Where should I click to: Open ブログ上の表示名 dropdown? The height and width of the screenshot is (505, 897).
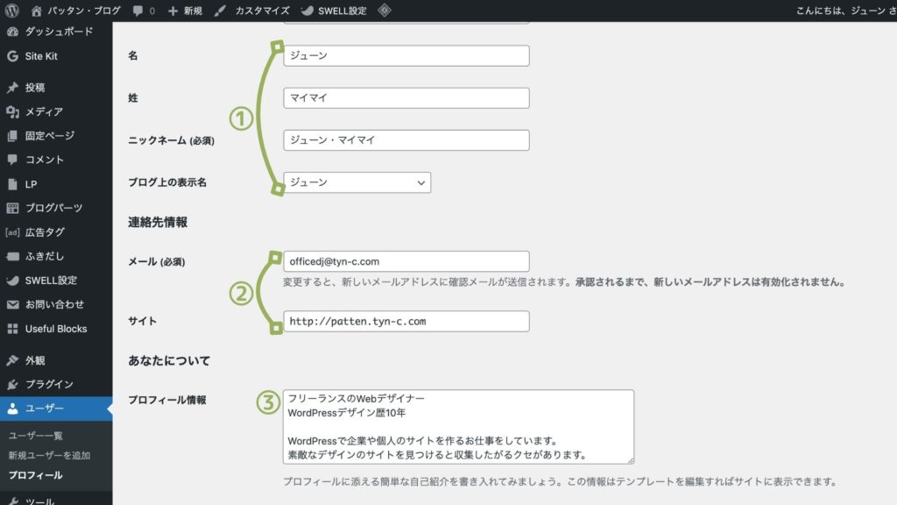357,182
